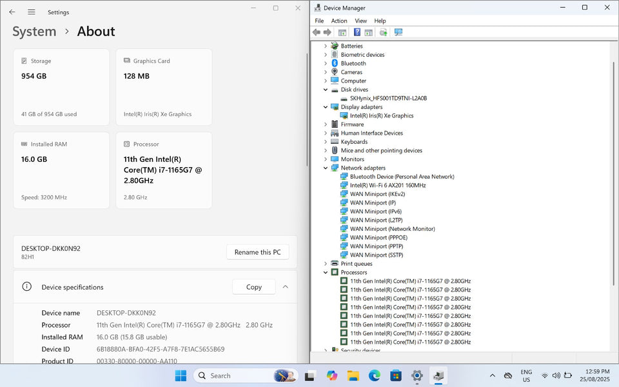The width and height of the screenshot is (619, 387).
Task: Open File Explorer from the taskbar
Action: coord(353,375)
